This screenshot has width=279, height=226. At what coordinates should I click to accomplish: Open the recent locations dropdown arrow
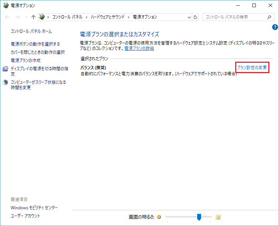point(25,17)
